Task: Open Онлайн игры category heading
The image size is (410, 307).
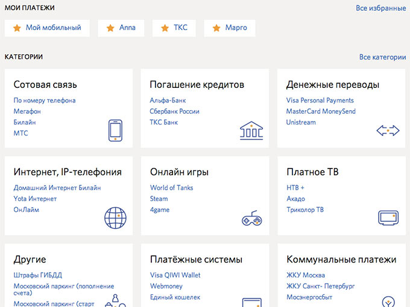Action: tap(180, 172)
